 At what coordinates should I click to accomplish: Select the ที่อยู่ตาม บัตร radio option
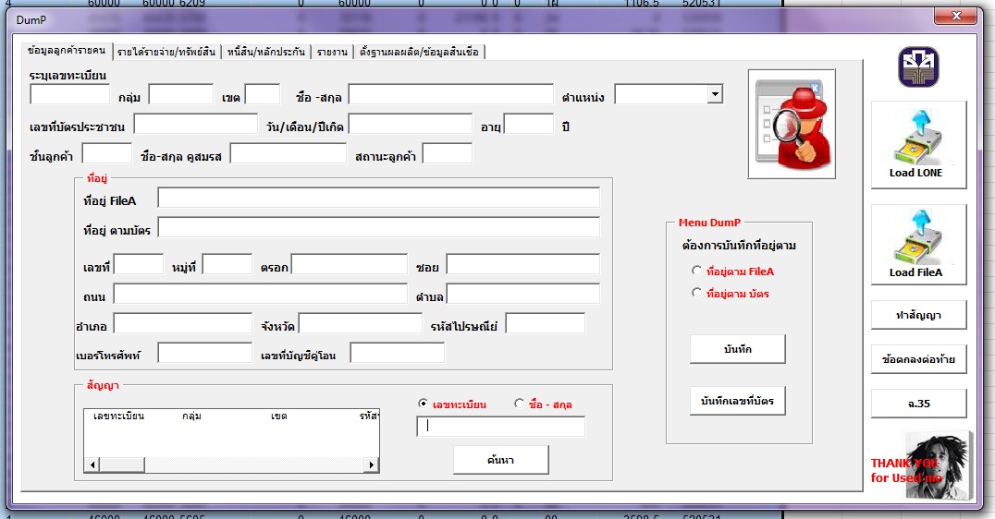[x=697, y=294]
